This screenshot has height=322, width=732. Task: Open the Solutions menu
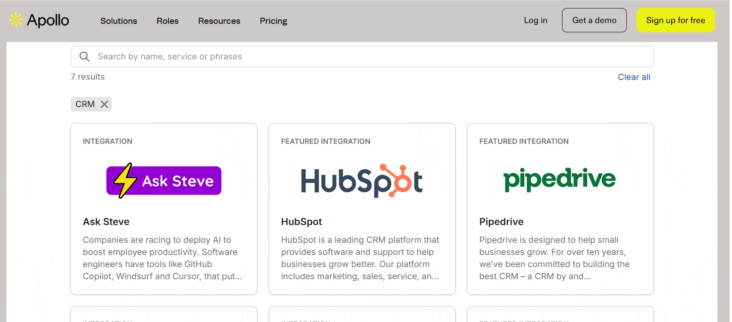[x=119, y=21]
